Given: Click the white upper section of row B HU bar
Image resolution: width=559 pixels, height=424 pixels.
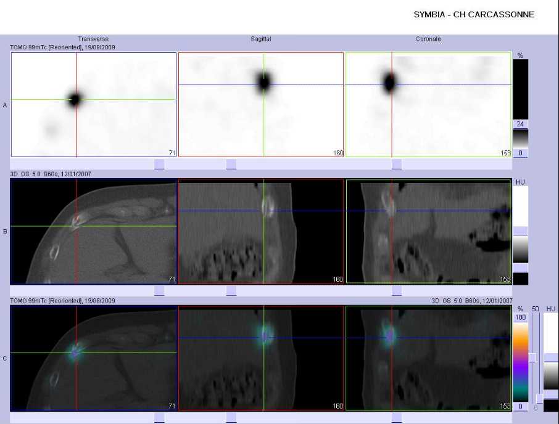Looking at the screenshot, I should [x=521, y=206].
